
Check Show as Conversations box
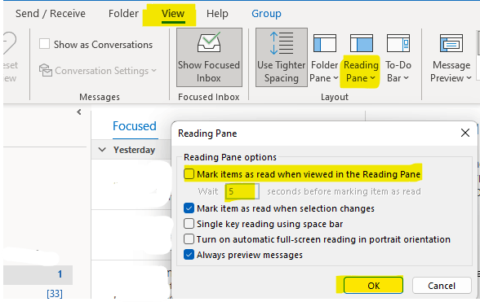click(x=44, y=44)
